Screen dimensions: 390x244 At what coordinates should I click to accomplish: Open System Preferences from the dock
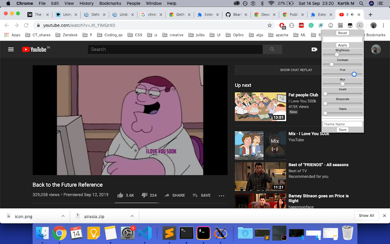127,233
